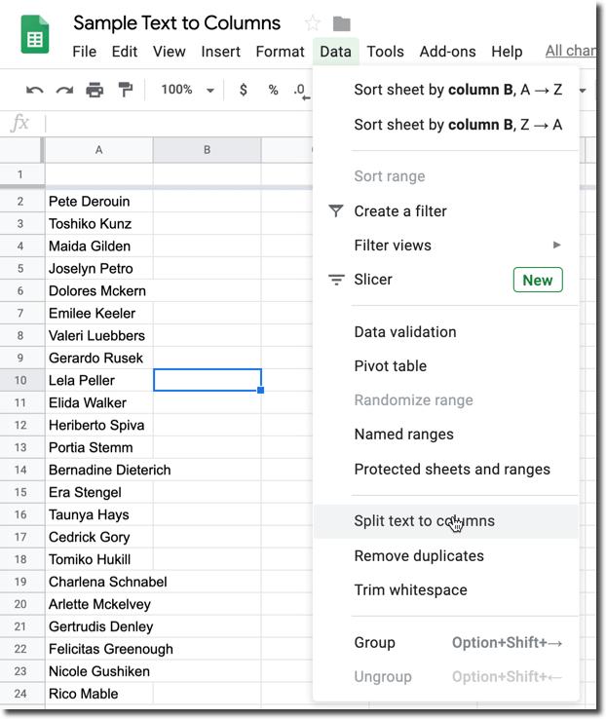
Task: Click into the formula bar
Action: (178, 124)
